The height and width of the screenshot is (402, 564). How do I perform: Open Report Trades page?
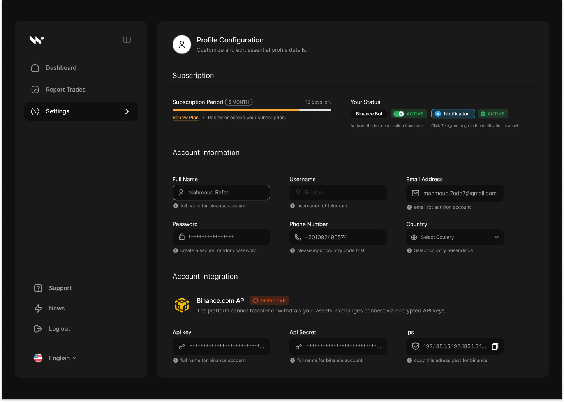[x=65, y=90]
